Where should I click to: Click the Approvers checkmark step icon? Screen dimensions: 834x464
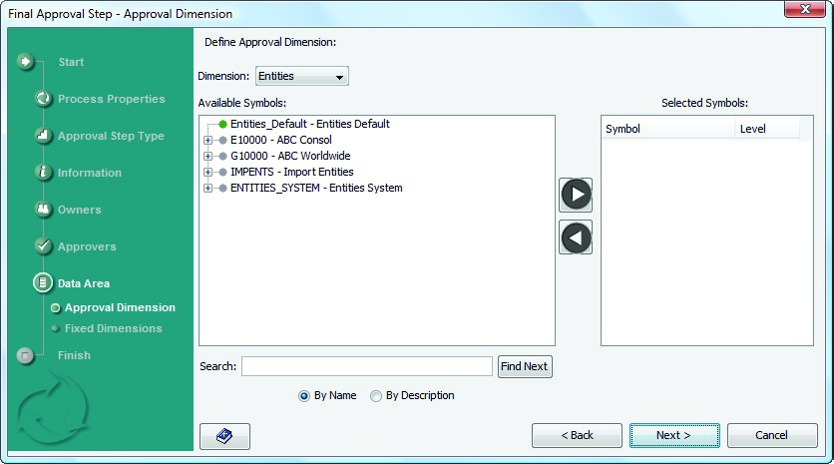(43, 245)
